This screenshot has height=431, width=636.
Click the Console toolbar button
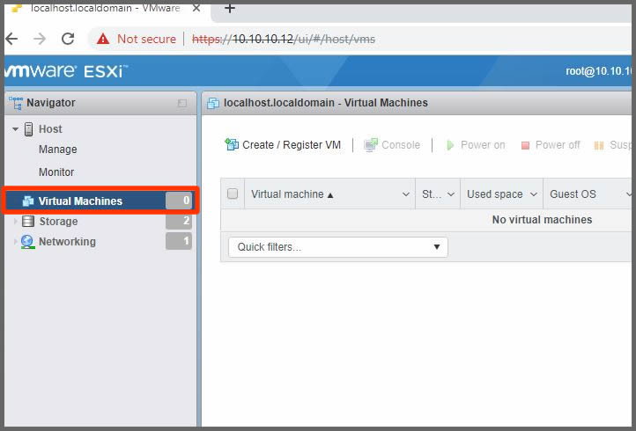pos(392,144)
